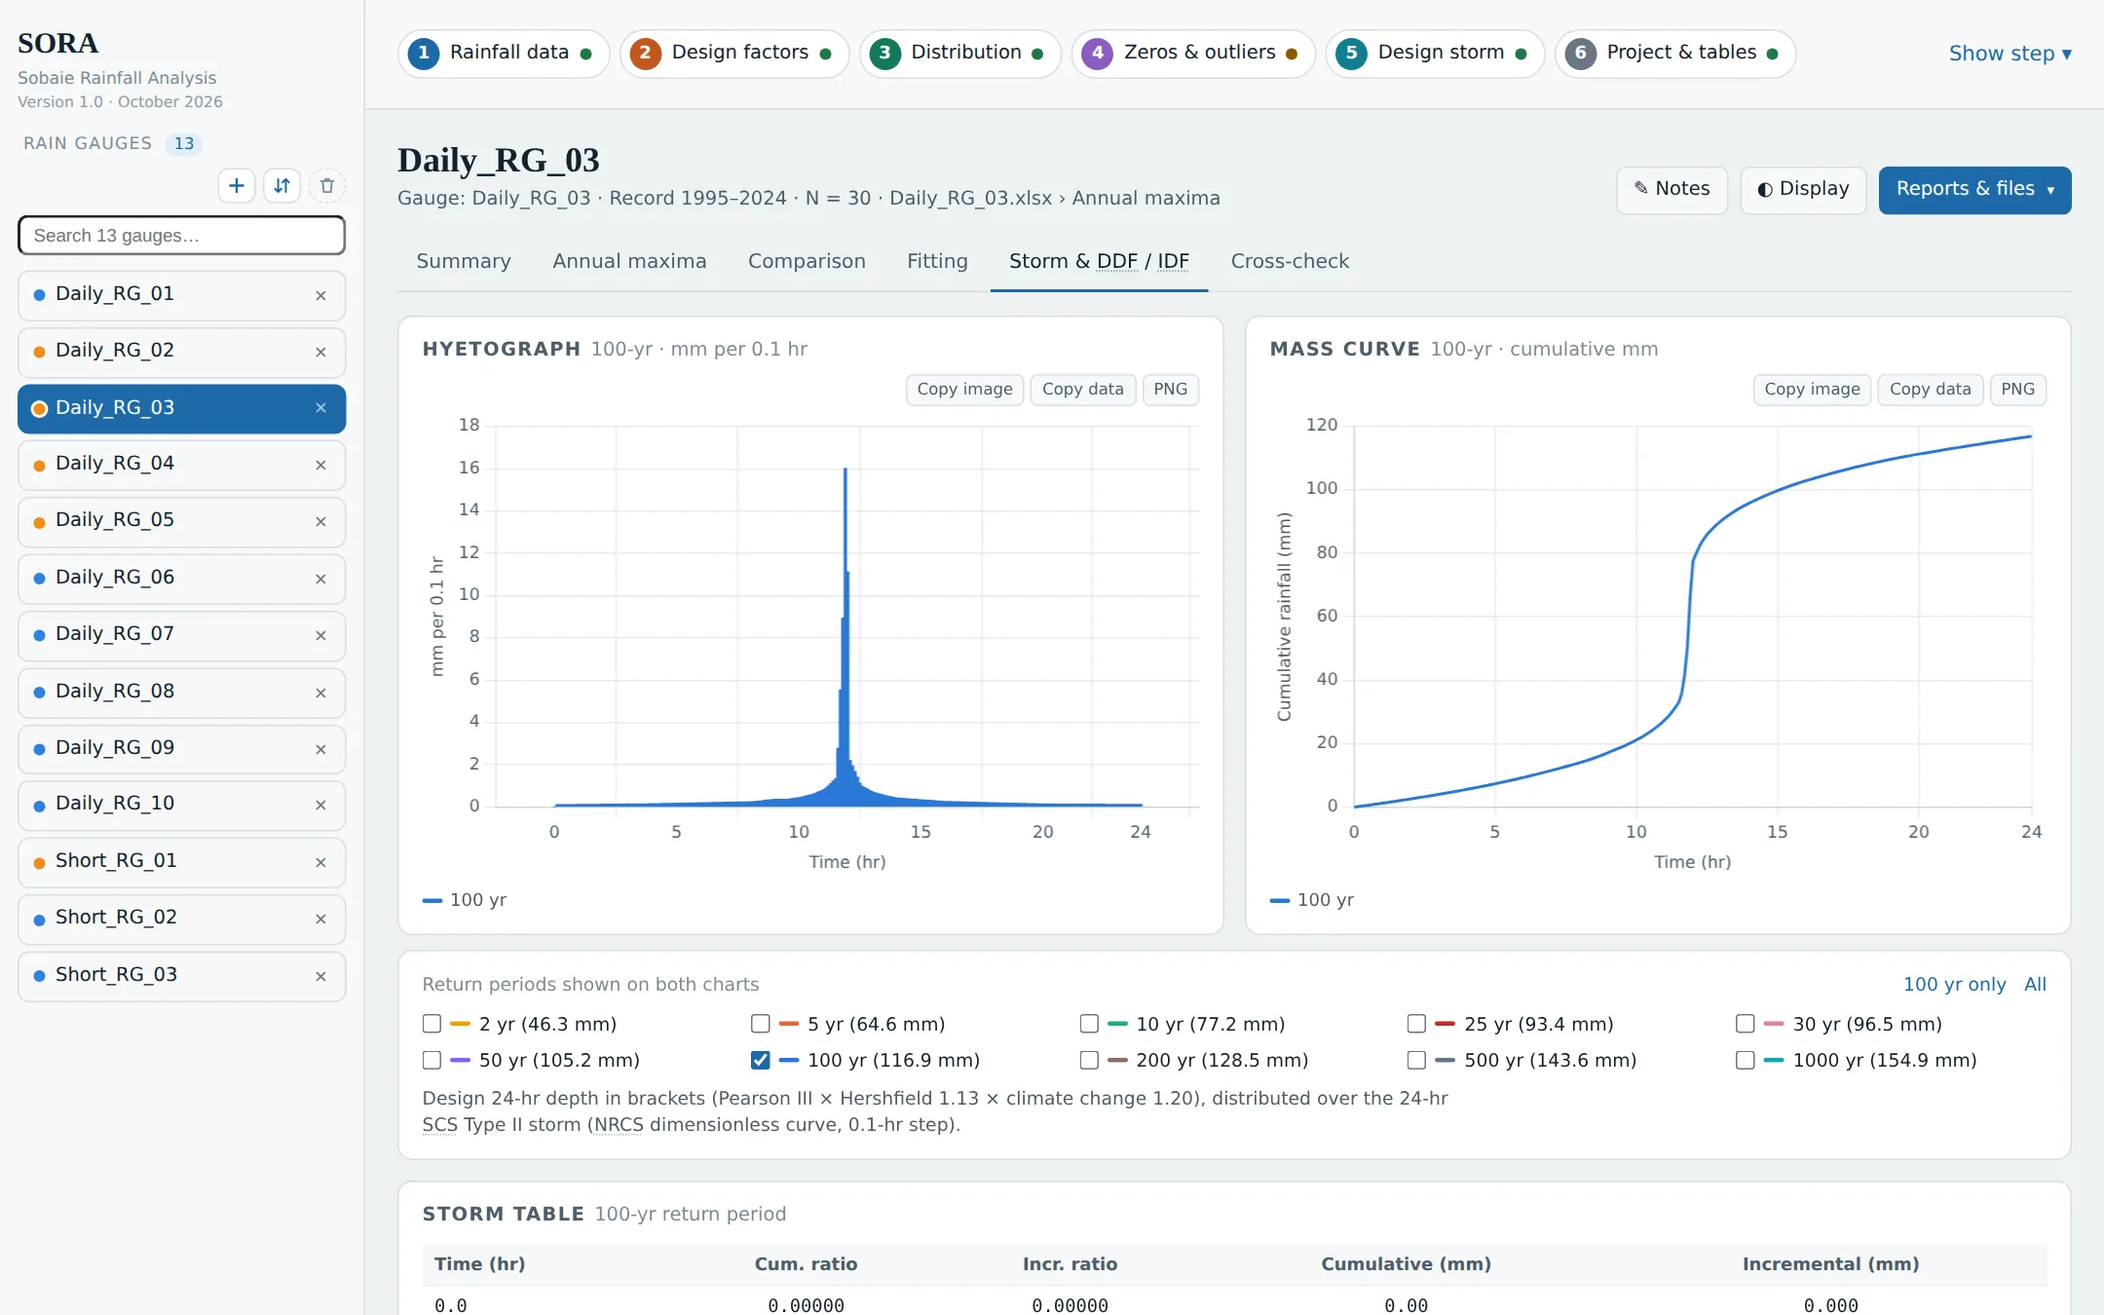Switch to the Annual maxima tab

click(629, 261)
